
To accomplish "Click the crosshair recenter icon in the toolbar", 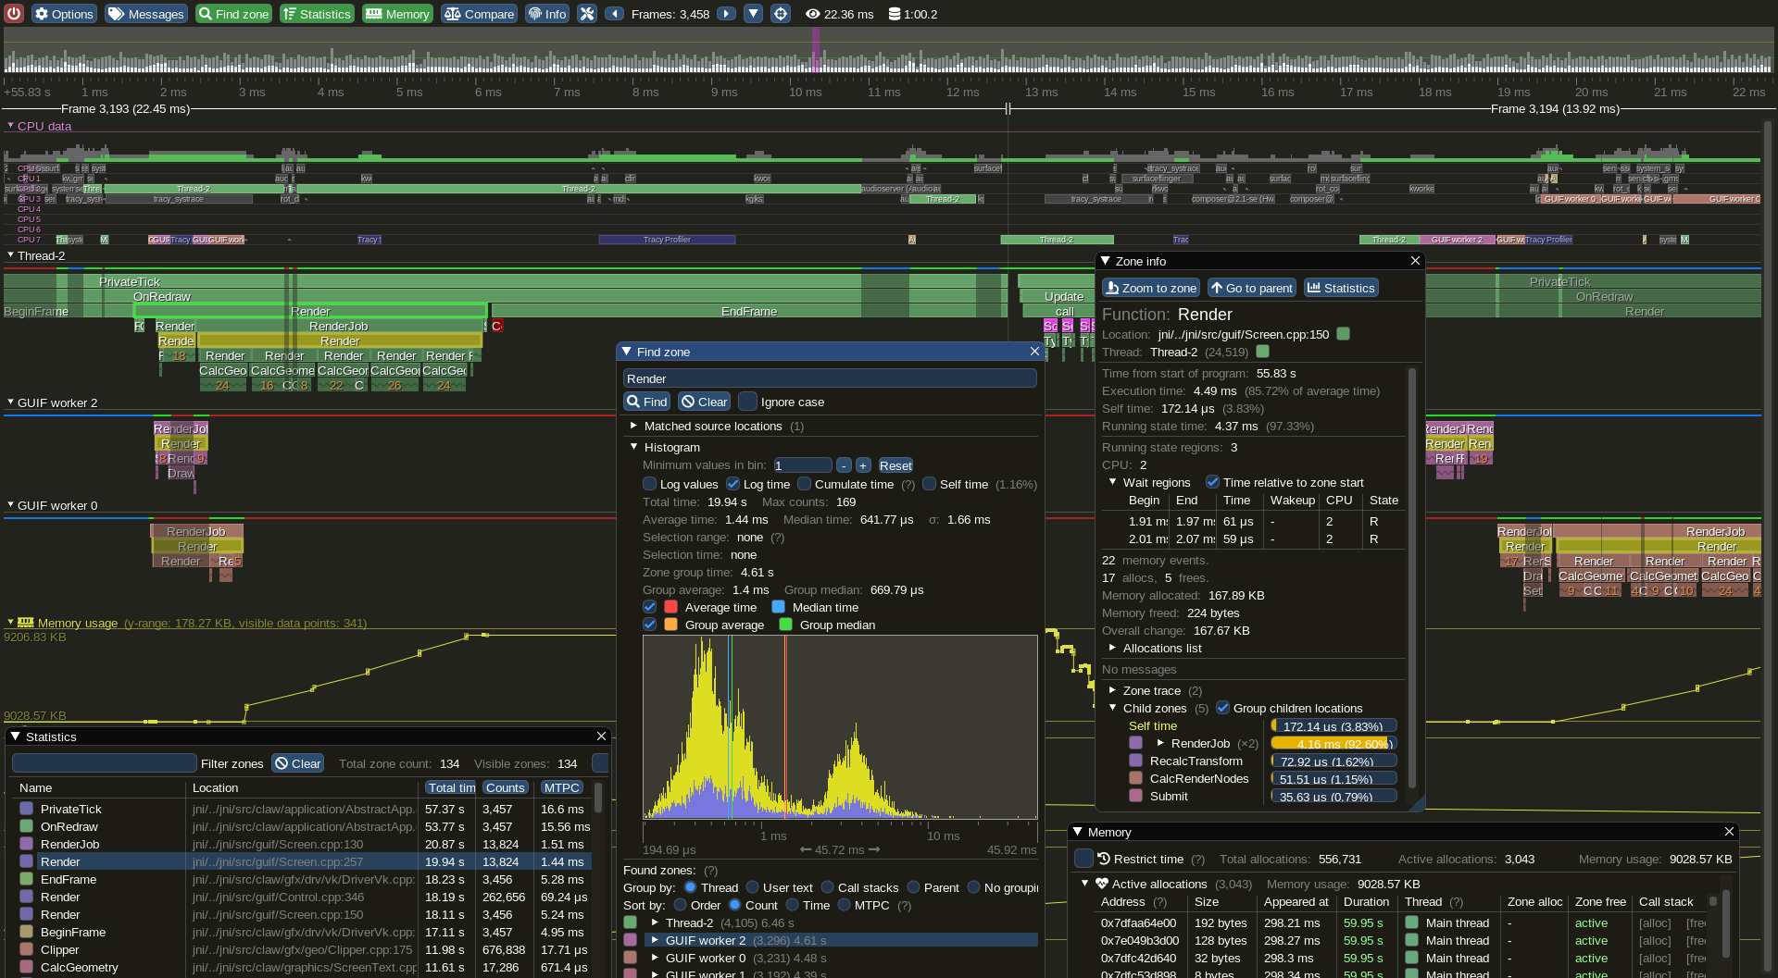I will pyautogui.click(x=781, y=14).
